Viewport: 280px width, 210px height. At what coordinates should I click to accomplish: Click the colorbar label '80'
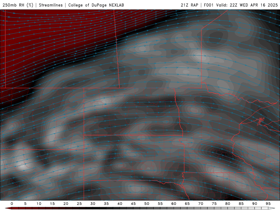click(x=227, y=204)
